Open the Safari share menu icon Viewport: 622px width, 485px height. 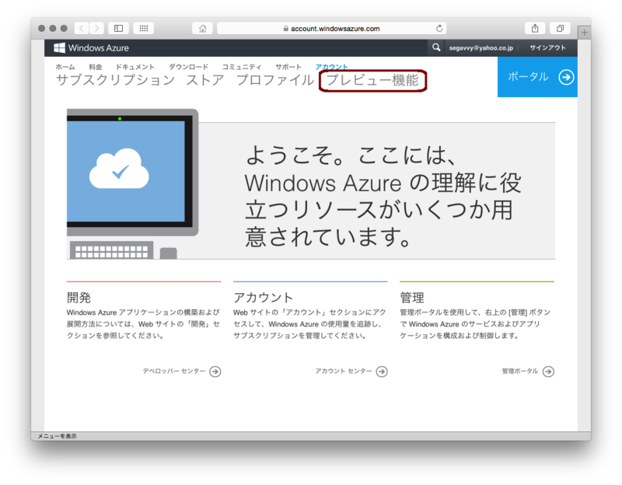coord(535,28)
